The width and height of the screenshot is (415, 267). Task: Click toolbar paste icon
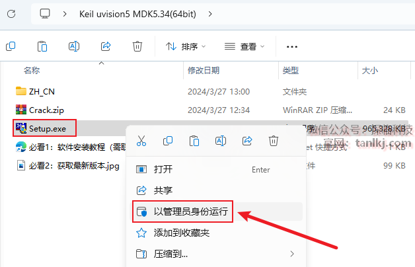pyautogui.click(x=42, y=46)
